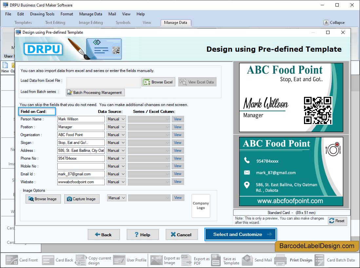Image resolution: width=360 pixels, height=268 pixels.
Task: Click the card back preview thumbnail
Action: 291,171
